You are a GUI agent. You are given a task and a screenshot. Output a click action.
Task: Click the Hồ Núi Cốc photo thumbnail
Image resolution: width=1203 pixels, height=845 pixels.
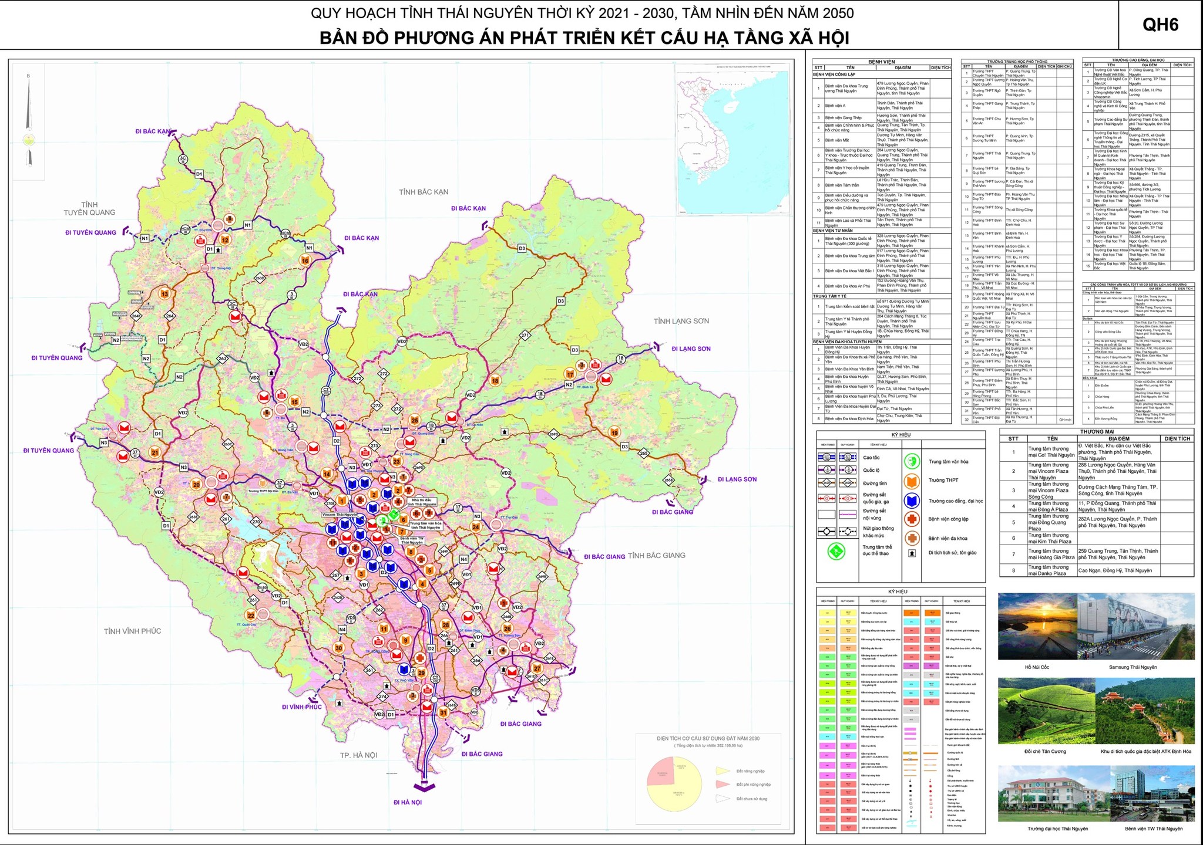point(1037,626)
